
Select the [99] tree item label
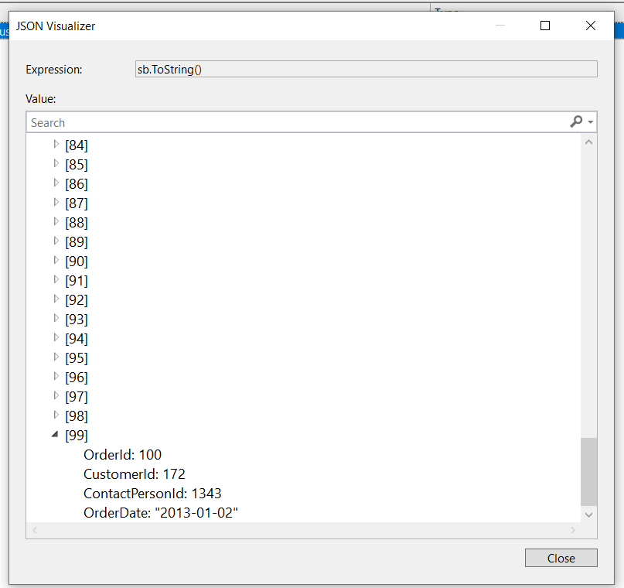click(77, 435)
